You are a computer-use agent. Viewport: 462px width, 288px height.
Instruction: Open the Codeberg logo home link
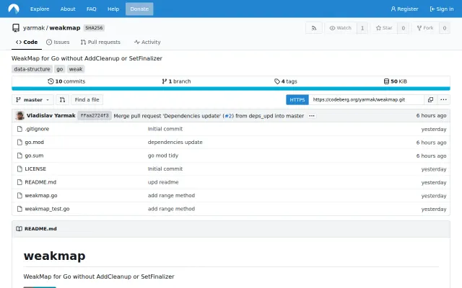tap(14, 9)
